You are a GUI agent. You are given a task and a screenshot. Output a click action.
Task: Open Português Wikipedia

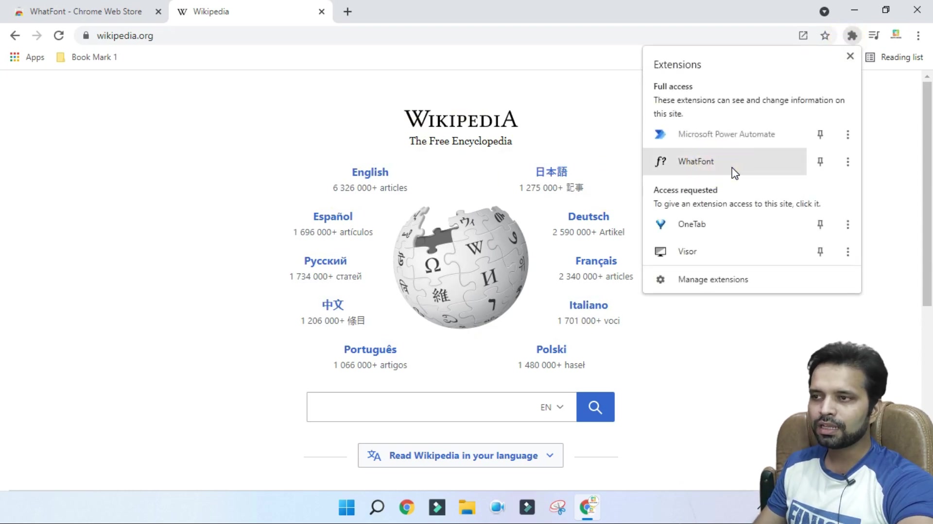point(370,349)
